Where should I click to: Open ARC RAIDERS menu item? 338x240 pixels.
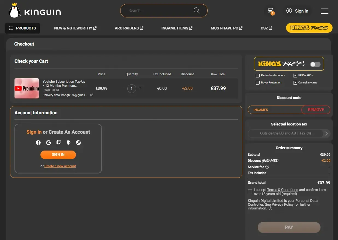pyautogui.click(x=129, y=28)
